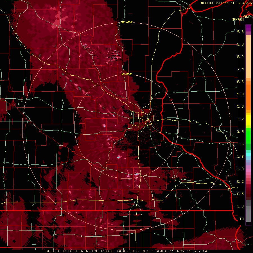Pick the yellow band on the color bar
Image resolution: width=253 pixels, height=253 pixels.
pos(248,120)
